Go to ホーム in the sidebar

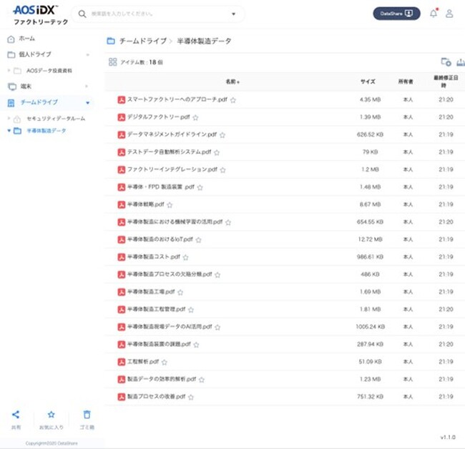point(26,38)
